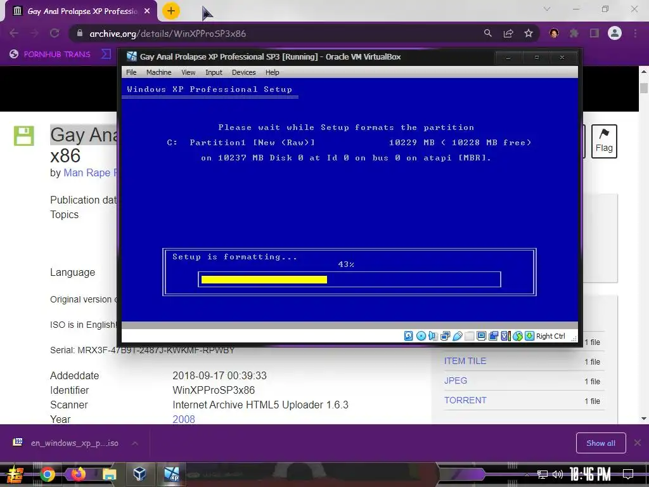This screenshot has width=649, height=487.
Task: Switch to the xp VM taskbar icon
Action: (171, 474)
